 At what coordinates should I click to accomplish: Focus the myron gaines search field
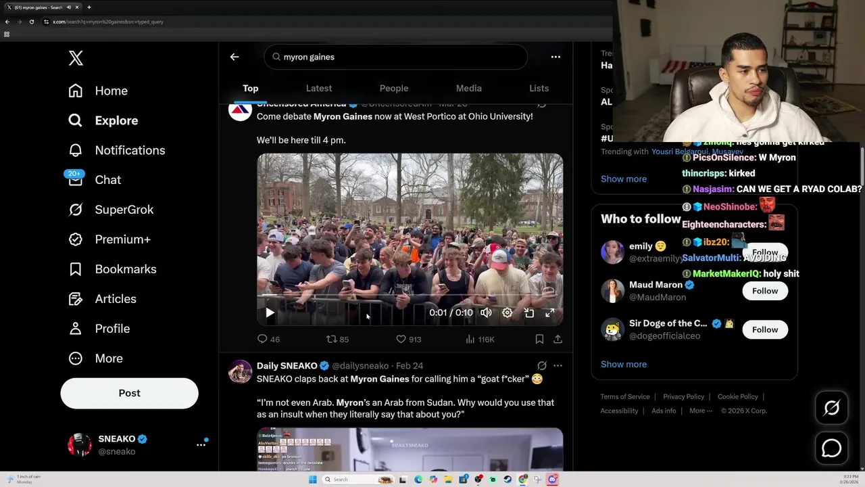coord(395,57)
